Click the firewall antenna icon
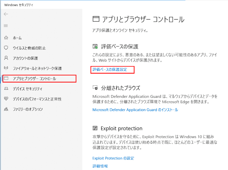 click(6, 68)
